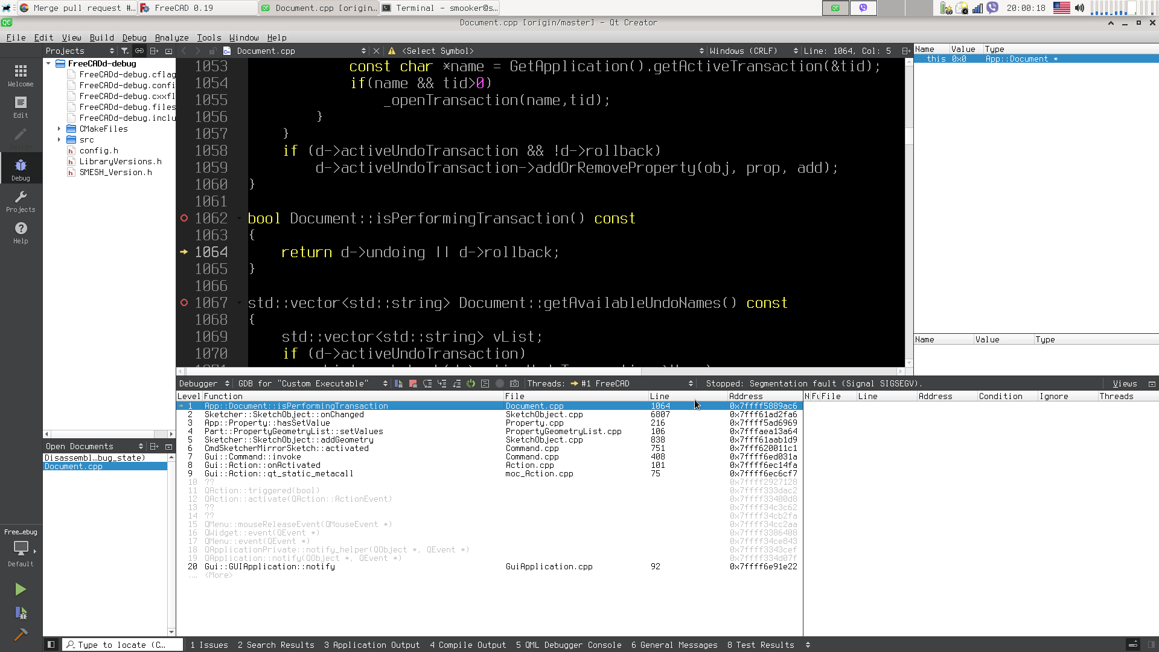
Task: Click the restart debugging green icon
Action: coord(471,384)
